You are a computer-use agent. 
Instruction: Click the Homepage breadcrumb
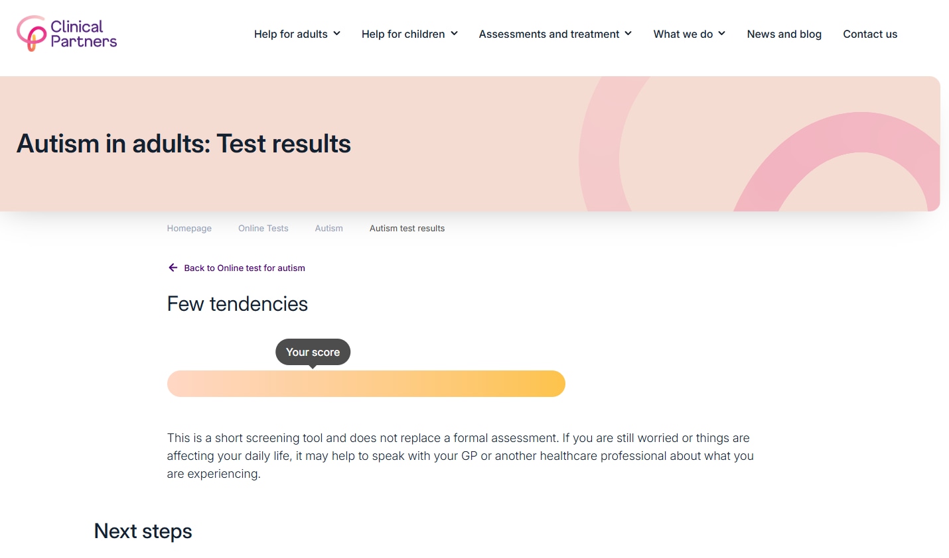click(x=189, y=229)
